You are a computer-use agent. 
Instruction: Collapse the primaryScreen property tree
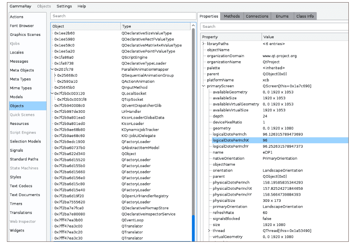click(204, 86)
